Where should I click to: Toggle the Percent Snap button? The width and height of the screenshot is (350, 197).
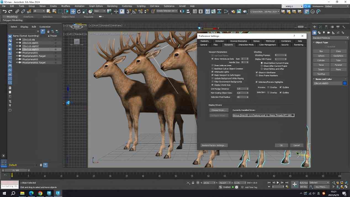pyautogui.click(x=140, y=11)
